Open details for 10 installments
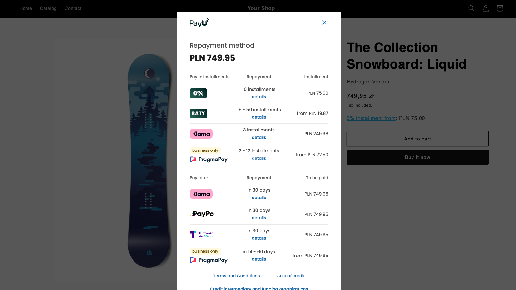 click(x=259, y=97)
